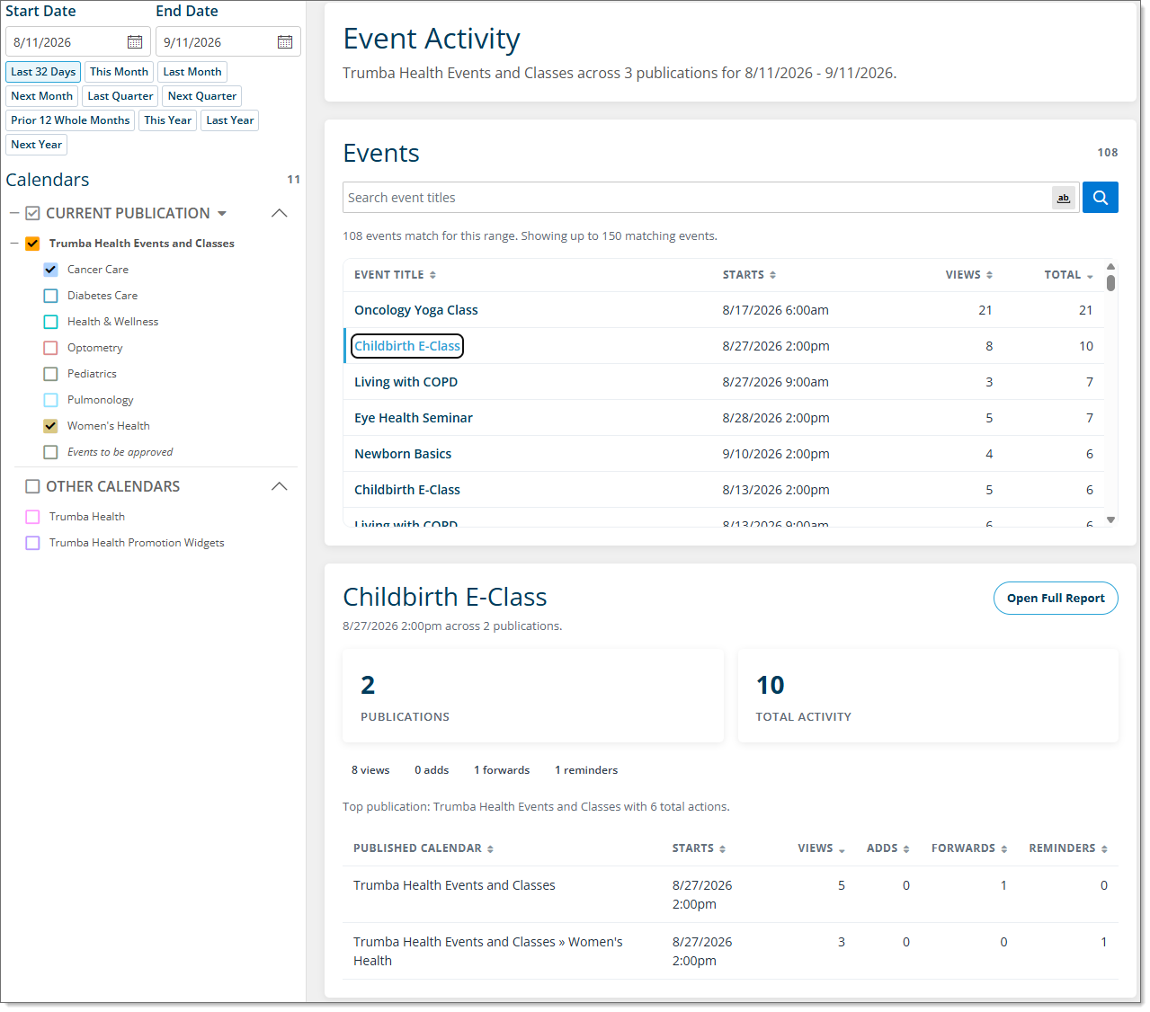Image resolution: width=1150 pixels, height=1012 pixels.
Task: Uncheck the Women's Health calendar checkbox
Action: pos(51,426)
